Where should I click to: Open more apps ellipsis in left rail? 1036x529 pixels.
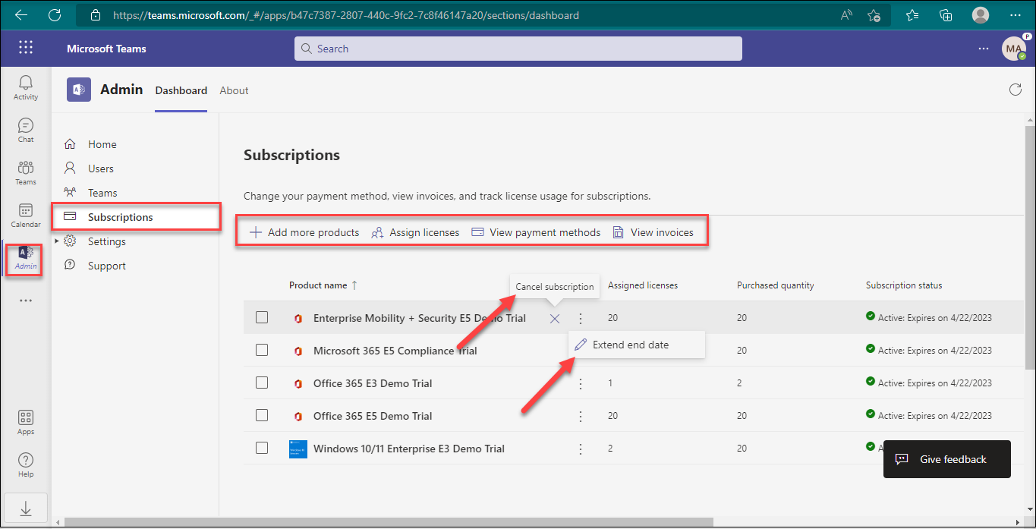click(26, 301)
